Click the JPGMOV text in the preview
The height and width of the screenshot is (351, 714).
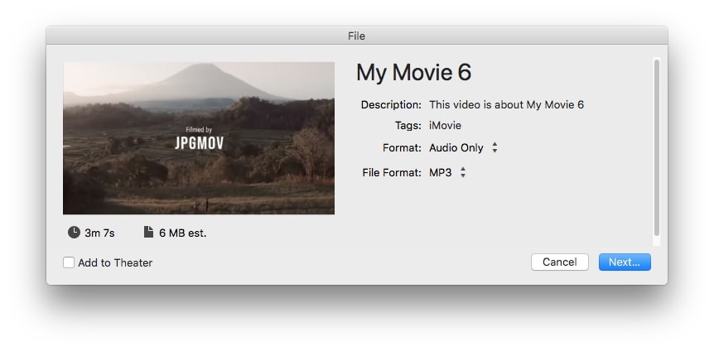[x=199, y=143]
